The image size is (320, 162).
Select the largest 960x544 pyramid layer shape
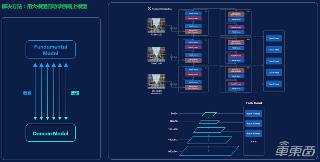pos(209,151)
